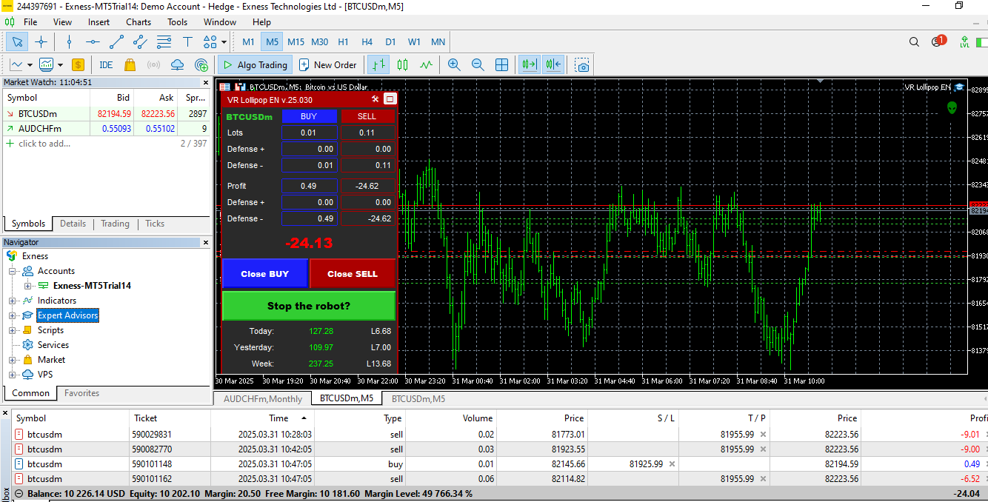This screenshot has height=502, width=988.
Task: Toggle the Algo Trading button
Action: point(255,65)
